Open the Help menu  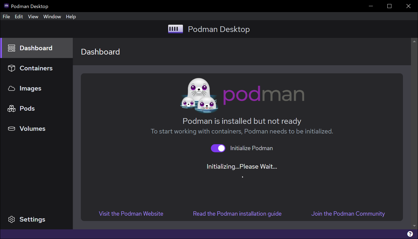click(x=71, y=17)
